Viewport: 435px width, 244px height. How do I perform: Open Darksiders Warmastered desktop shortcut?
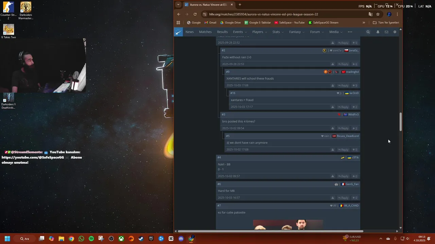26,11
